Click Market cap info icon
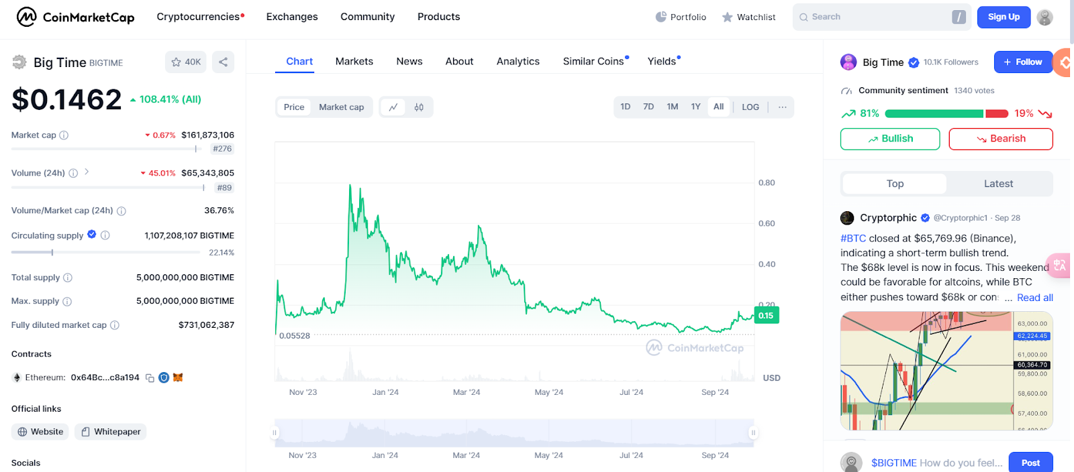The height and width of the screenshot is (472, 1074). point(64,135)
